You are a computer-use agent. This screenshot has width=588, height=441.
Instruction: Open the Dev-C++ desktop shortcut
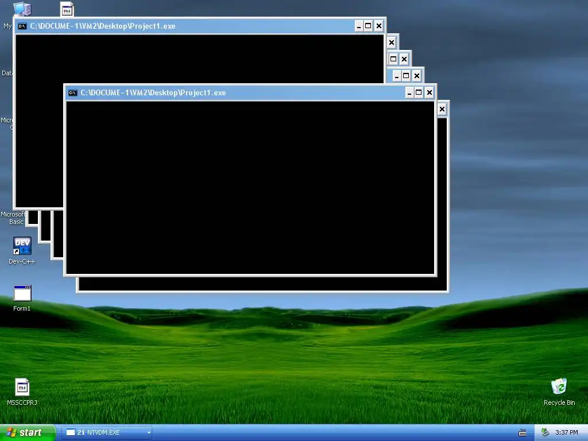tap(22, 250)
